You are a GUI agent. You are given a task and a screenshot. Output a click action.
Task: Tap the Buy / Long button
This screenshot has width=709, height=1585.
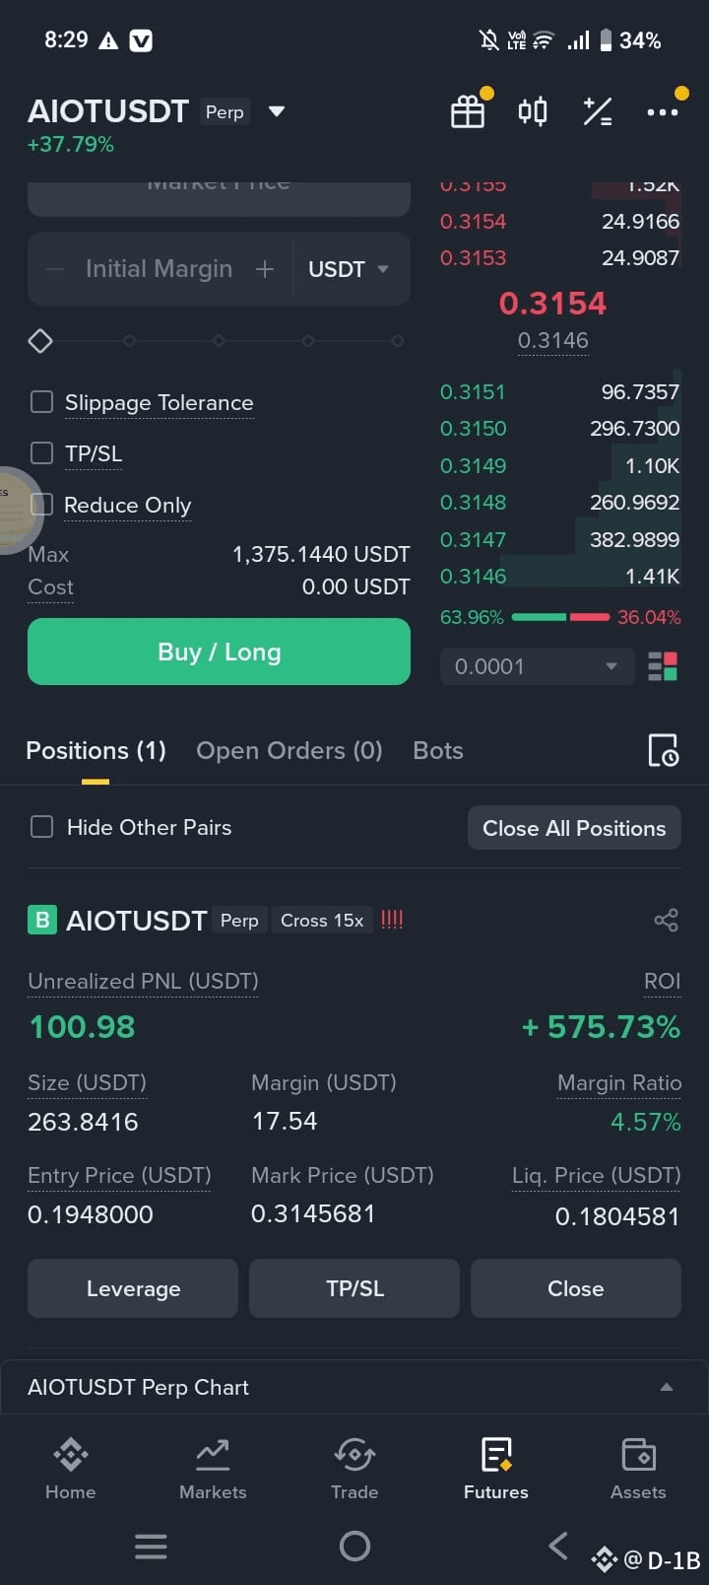(x=219, y=652)
